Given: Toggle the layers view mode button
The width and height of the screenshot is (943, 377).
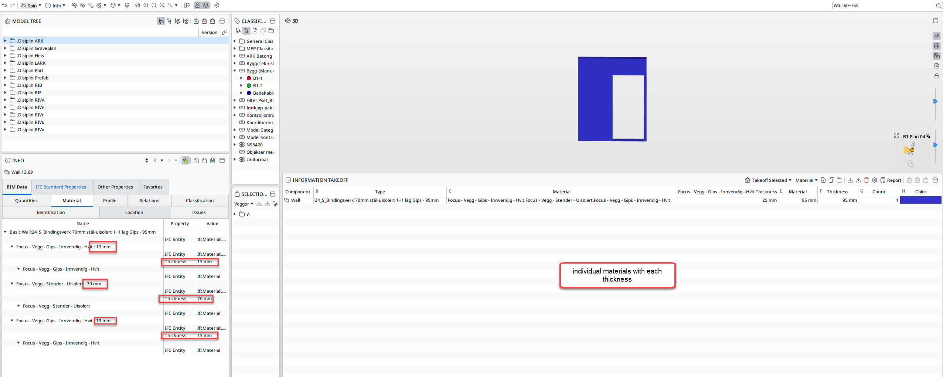Looking at the screenshot, I should [206, 5].
